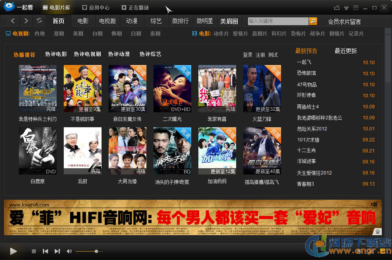Image resolution: width=392 pixels, height=260 pixels.
Task: Select the 最近更新 tab
Action: (346, 51)
